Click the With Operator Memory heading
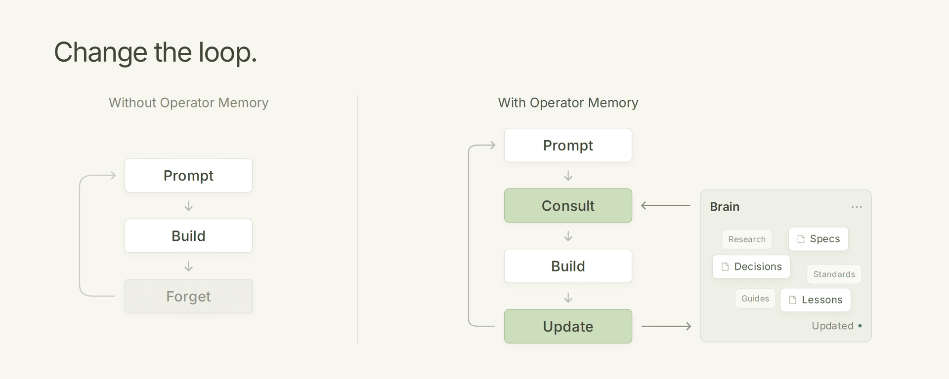949x379 pixels. click(x=568, y=103)
